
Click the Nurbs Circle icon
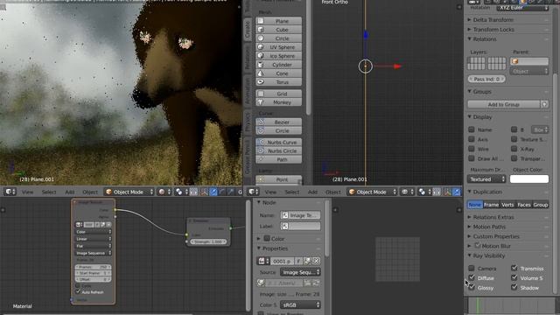(x=261, y=150)
